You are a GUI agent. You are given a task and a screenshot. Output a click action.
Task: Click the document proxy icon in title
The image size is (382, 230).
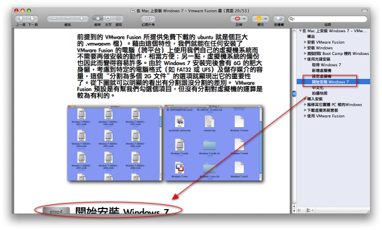[x=133, y=11]
